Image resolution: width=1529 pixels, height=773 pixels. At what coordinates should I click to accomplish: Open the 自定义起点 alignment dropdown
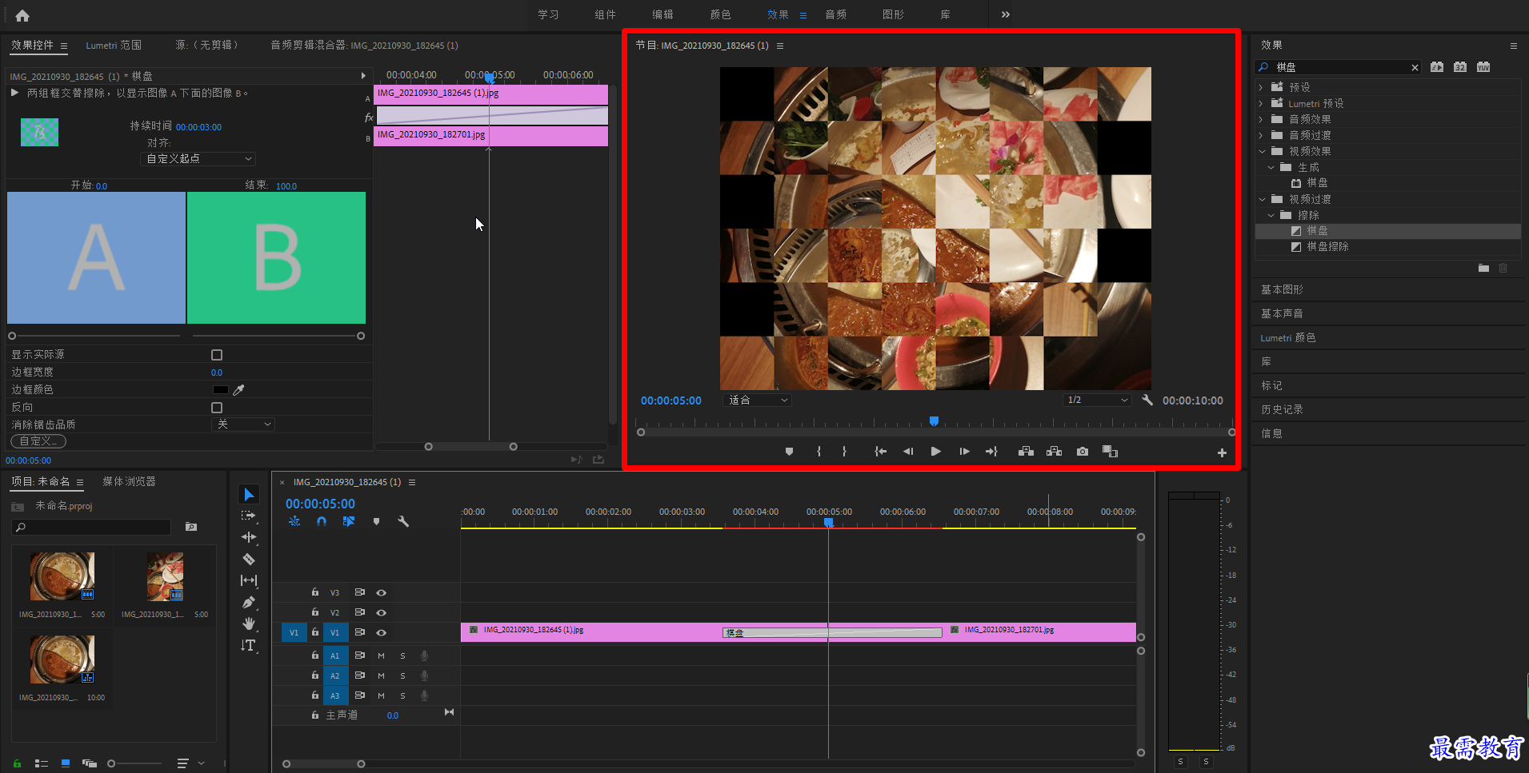(198, 158)
